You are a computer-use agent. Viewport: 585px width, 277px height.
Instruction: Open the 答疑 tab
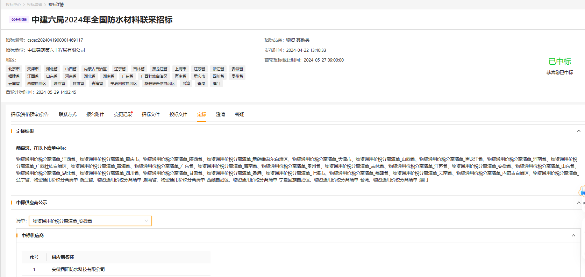pyautogui.click(x=239, y=114)
